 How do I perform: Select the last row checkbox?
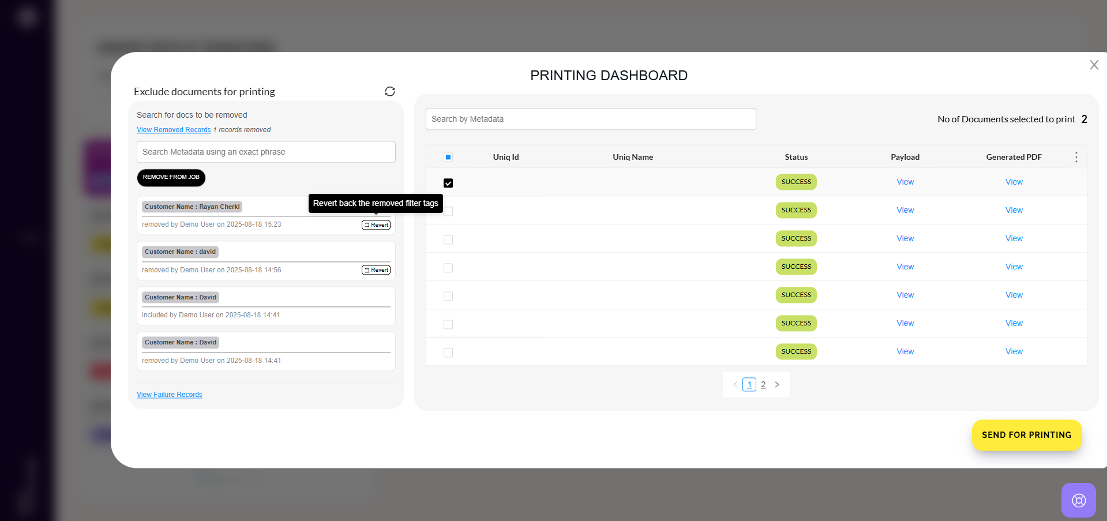click(448, 353)
